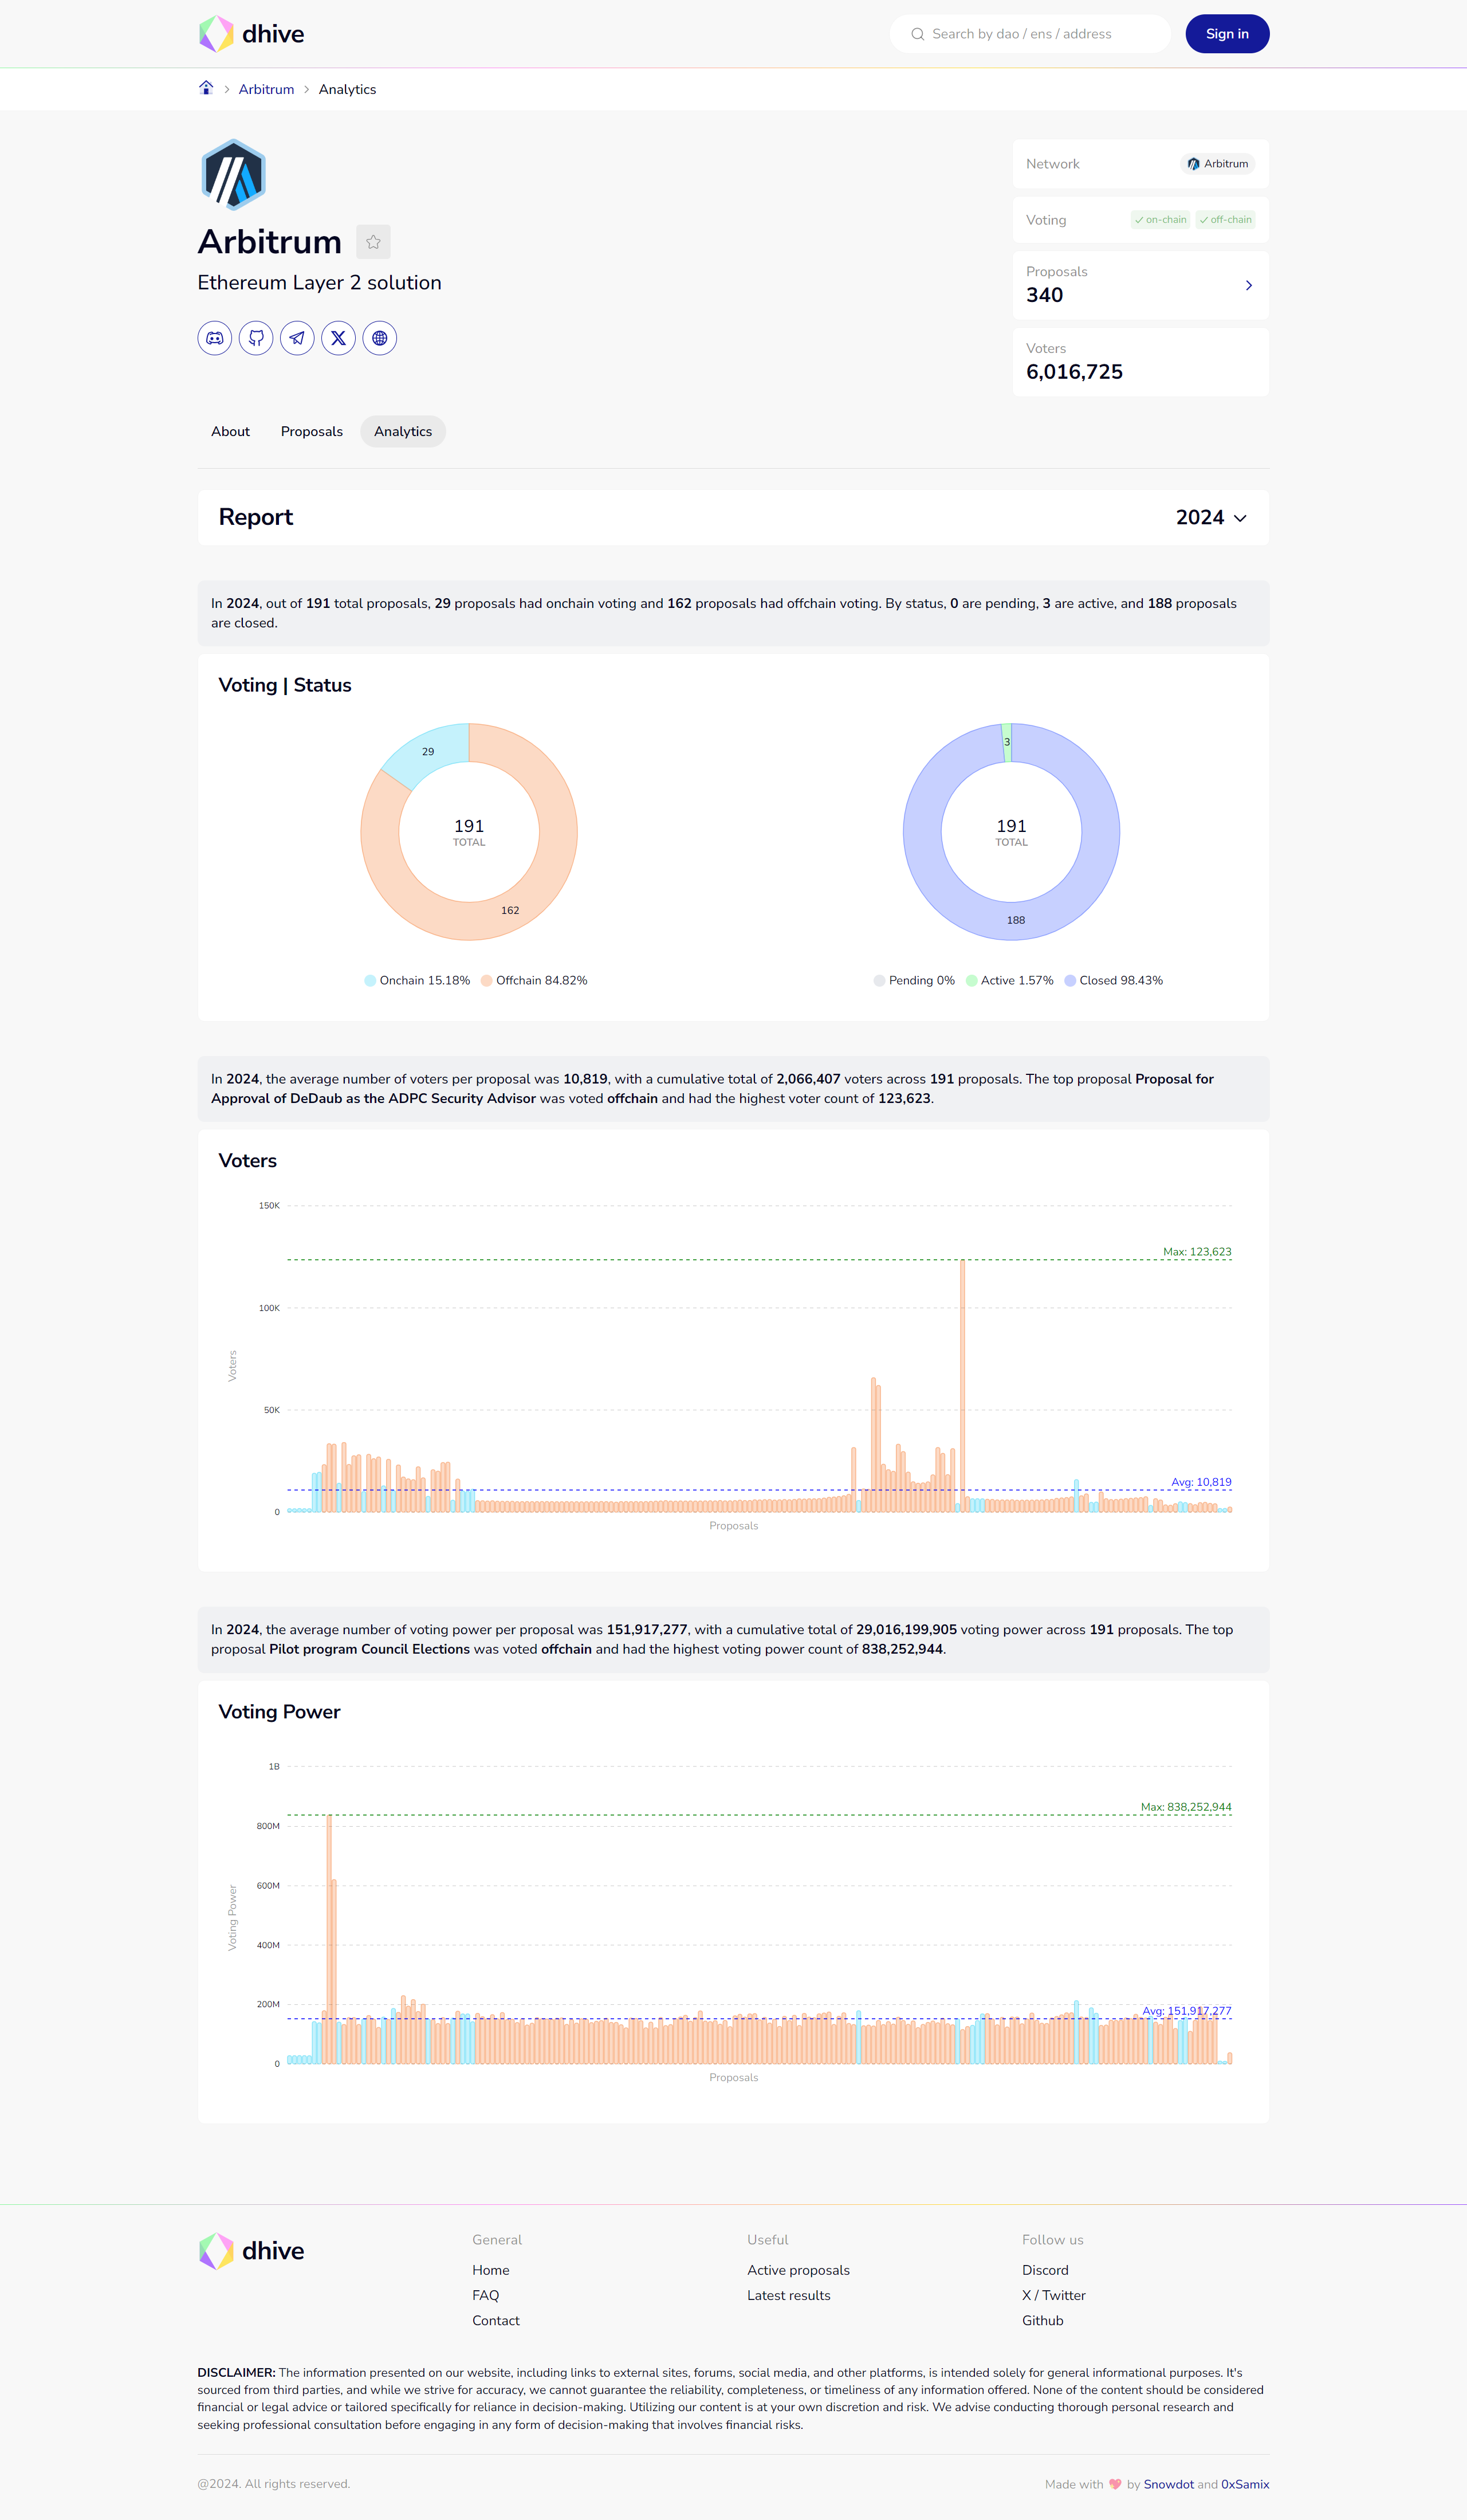This screenshot has width=1467, height=2520.
Task: Open the website globe icon
Action: (380, 338)
